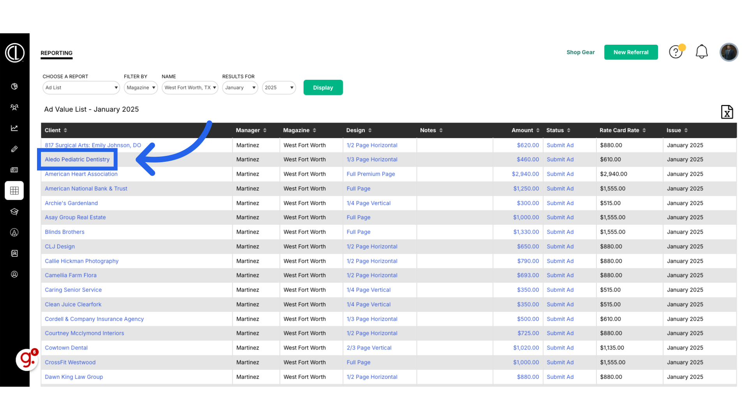Sort by Rate Card Rate arrows
This screenshot has width=748, height=420.
644,130
